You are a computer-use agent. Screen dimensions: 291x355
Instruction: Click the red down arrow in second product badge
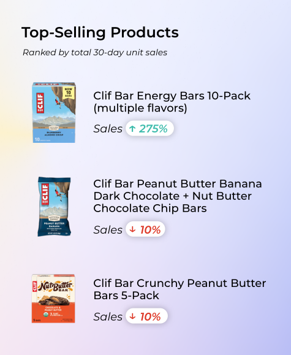coord(132,229)
